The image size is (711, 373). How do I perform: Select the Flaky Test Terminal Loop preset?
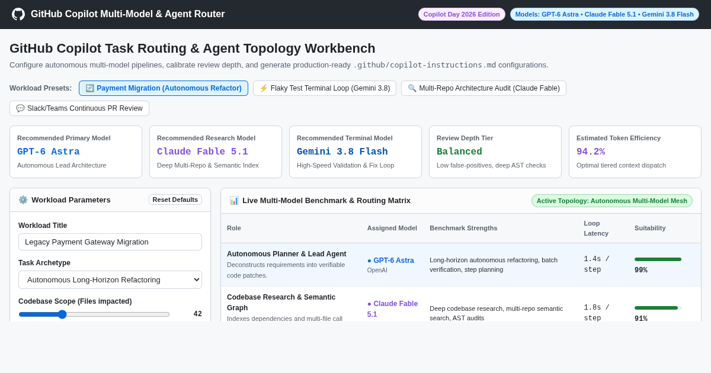tap(325, 88)
